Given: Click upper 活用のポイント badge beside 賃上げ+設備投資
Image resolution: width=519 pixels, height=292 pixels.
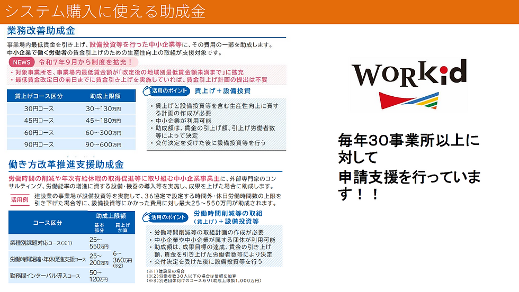Looking at the screenshot, I should pyautogui.click(x=166, y=91).
